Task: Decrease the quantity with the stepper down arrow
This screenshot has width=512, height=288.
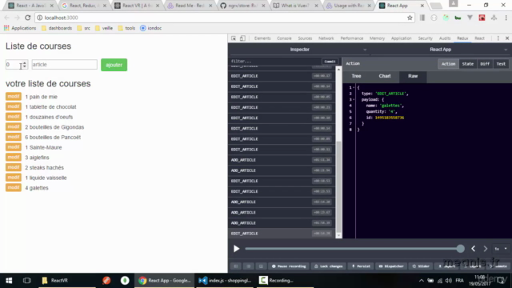Action: [25, 66]
